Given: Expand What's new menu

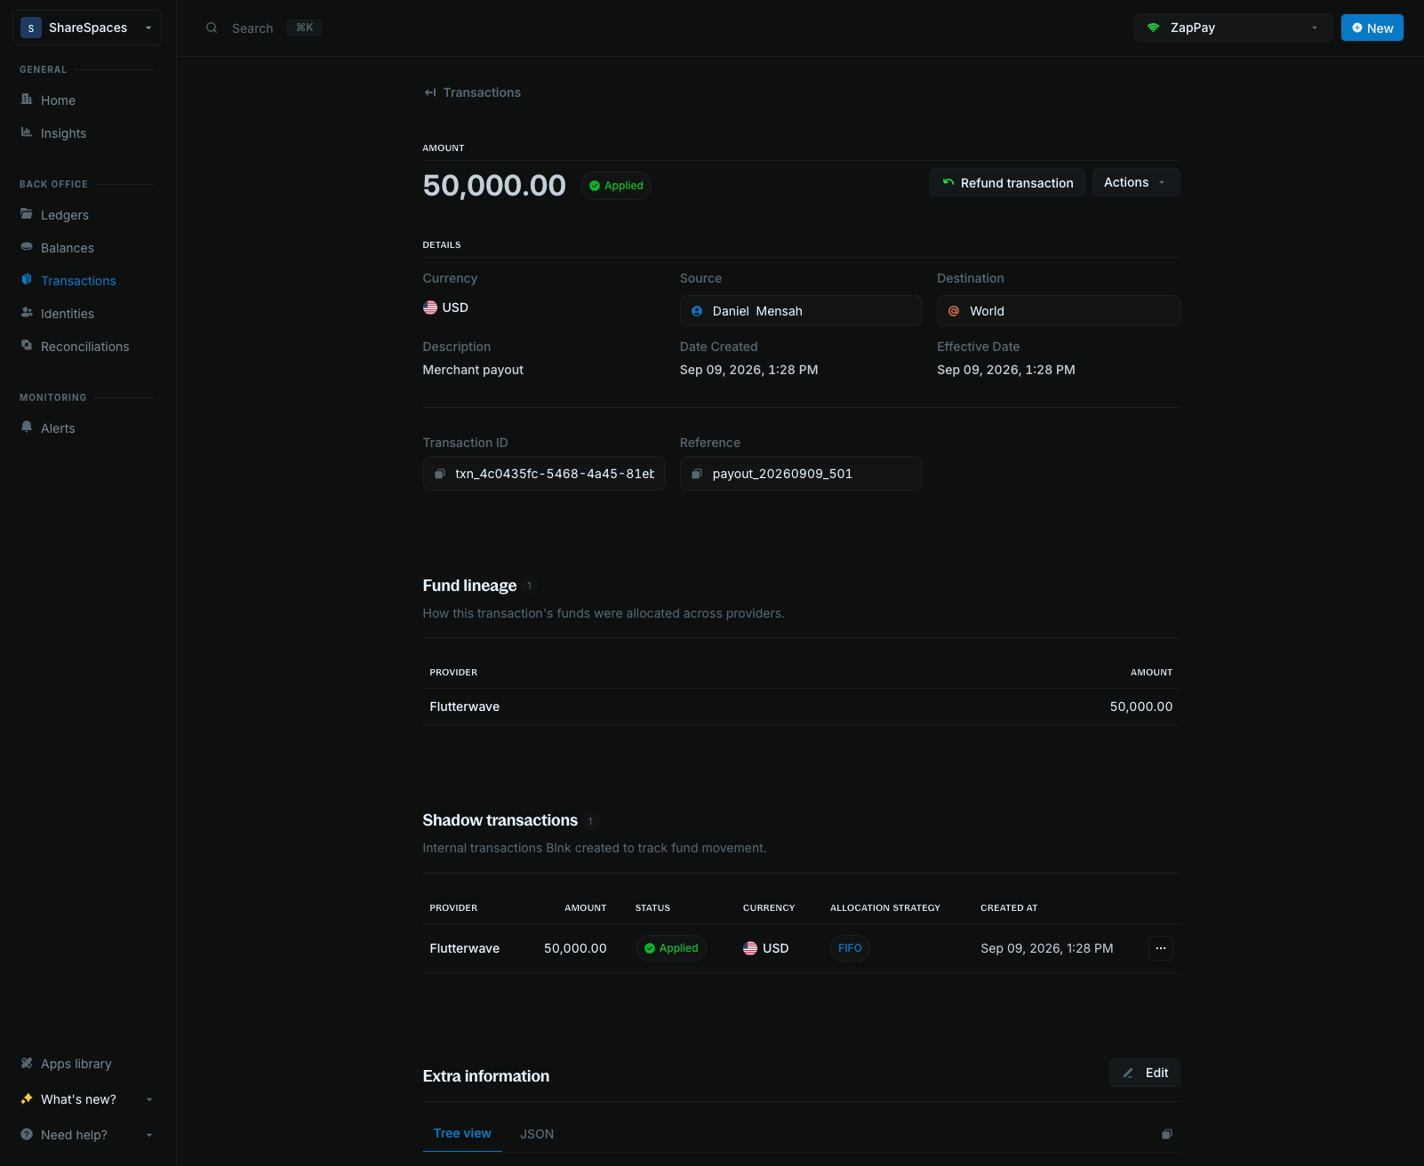Looking at the screenshot, I should [x=87, y=1099].
